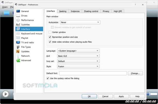Select the Playlist list entry text
This screenshot has height=104, width=158.
pos(25,38)
